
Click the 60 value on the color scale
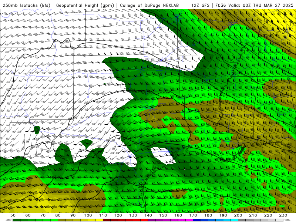tap(28, 215)
